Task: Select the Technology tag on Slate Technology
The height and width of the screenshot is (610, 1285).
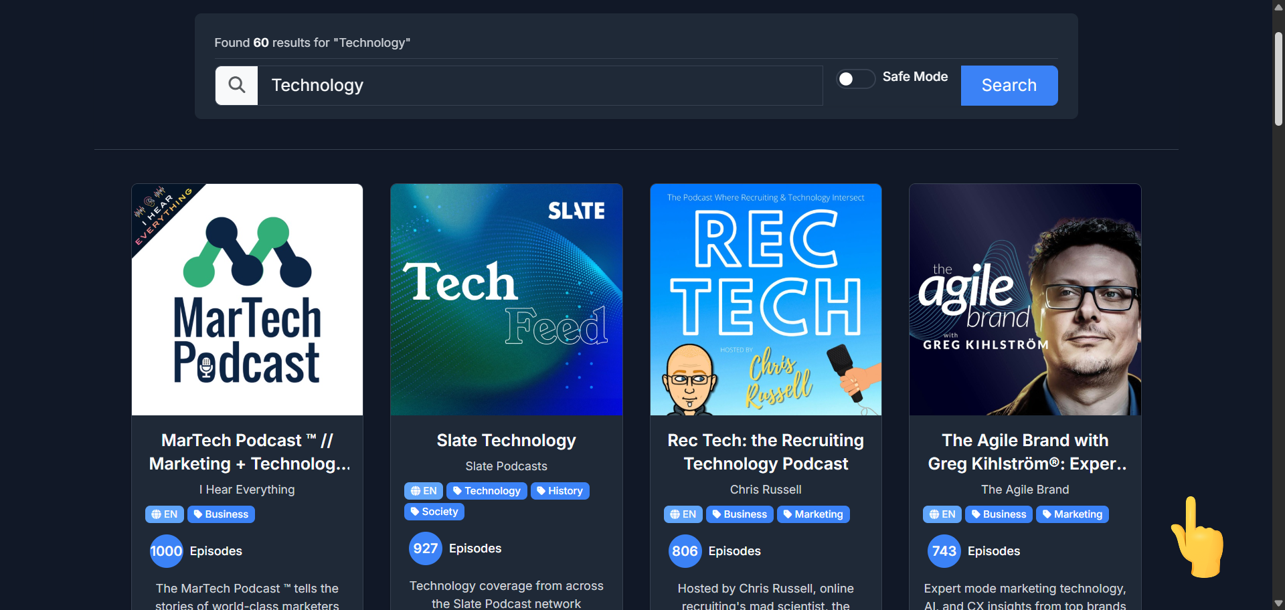Action: (x=487, y=491)
